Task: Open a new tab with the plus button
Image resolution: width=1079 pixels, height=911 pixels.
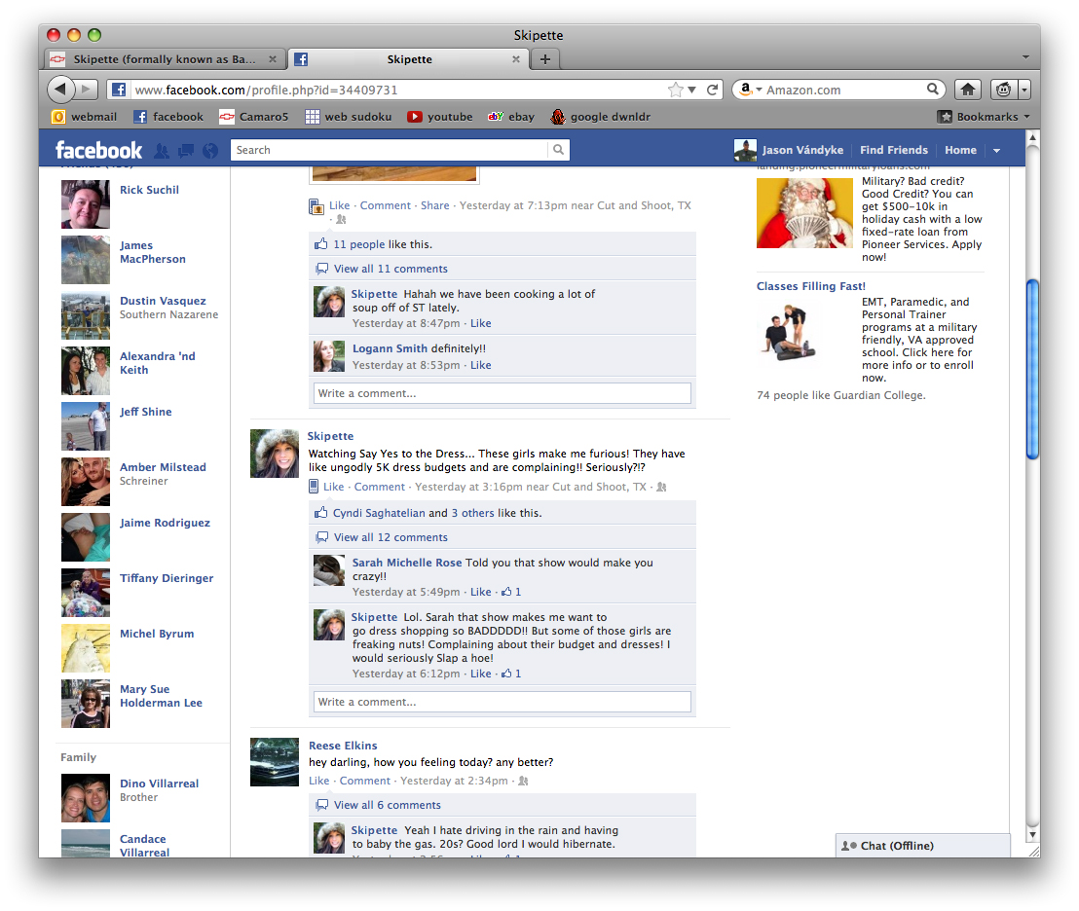Action: [544, 59]
